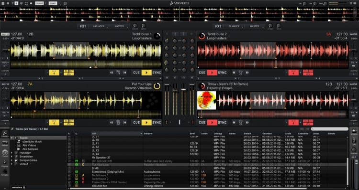This screenshot has height=190, width=359.
Task: Click CUE on deck B TechHouse 2
Action: point(202,73)
